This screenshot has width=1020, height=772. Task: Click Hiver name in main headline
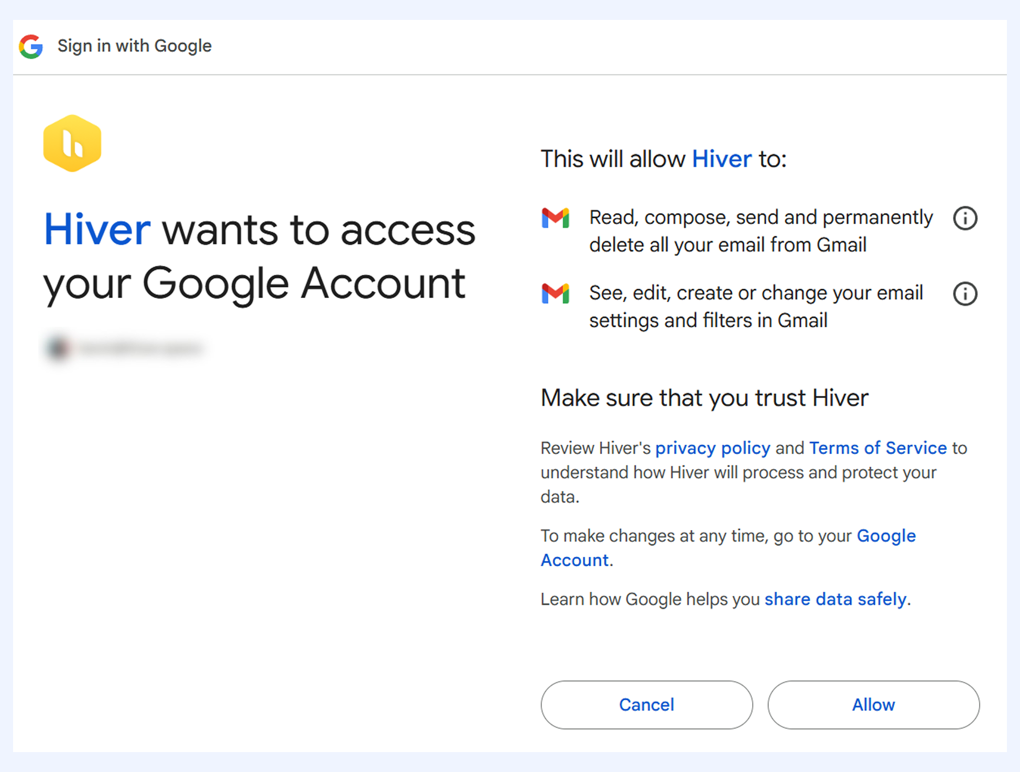(97, 229)
